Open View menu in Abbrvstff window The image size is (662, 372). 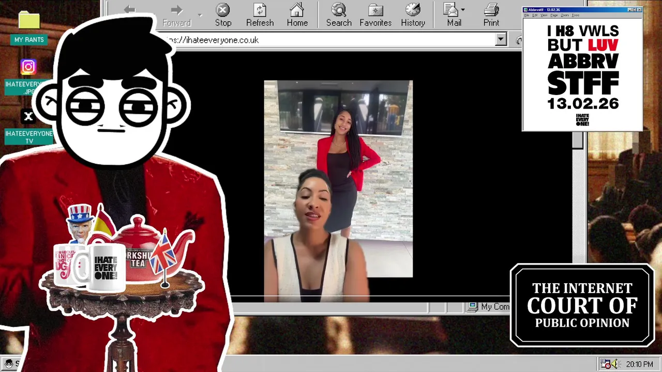544,16
